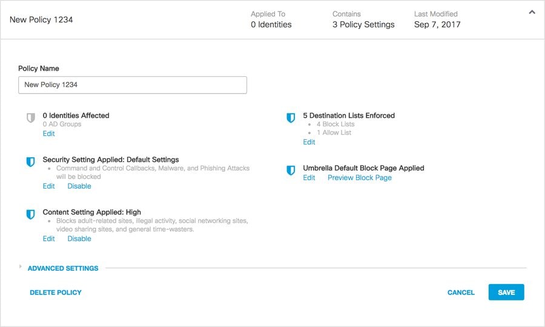The height and width of the screenshot is (327, 545).
Task: Click the shield icon for Destination Lists Enforced
Action: pos(291,118)
